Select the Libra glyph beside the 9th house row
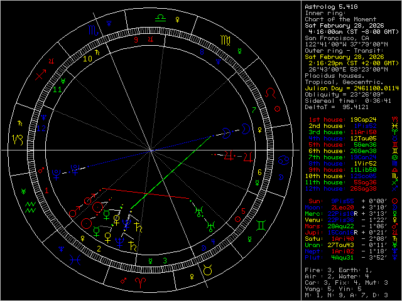The image size is (402, 301). tap(395, 170)
